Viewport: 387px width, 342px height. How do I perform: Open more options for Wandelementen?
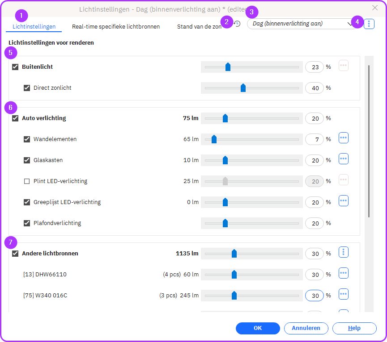pyautogui.click(x=343, y=138)
